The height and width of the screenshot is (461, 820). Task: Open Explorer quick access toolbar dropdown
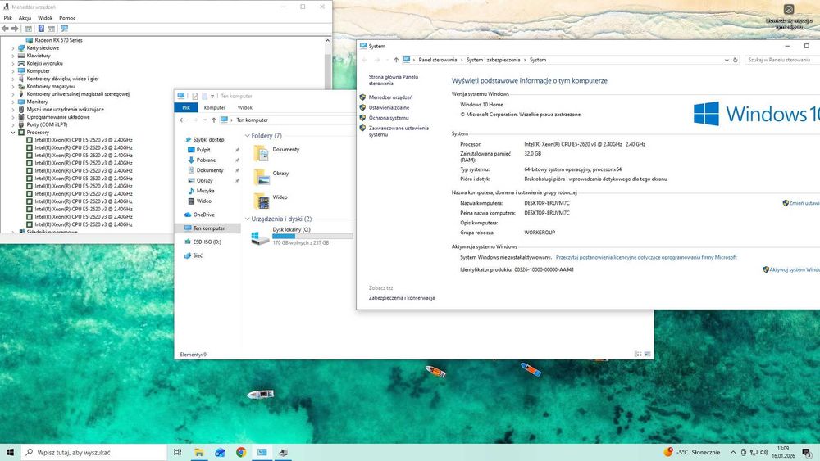[212, 96]
